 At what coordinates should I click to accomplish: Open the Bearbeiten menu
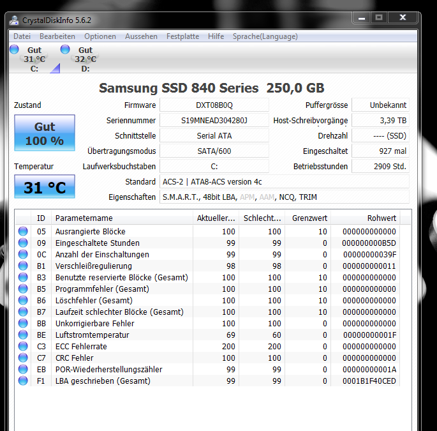pyautogui.click(x=57, y=36)
